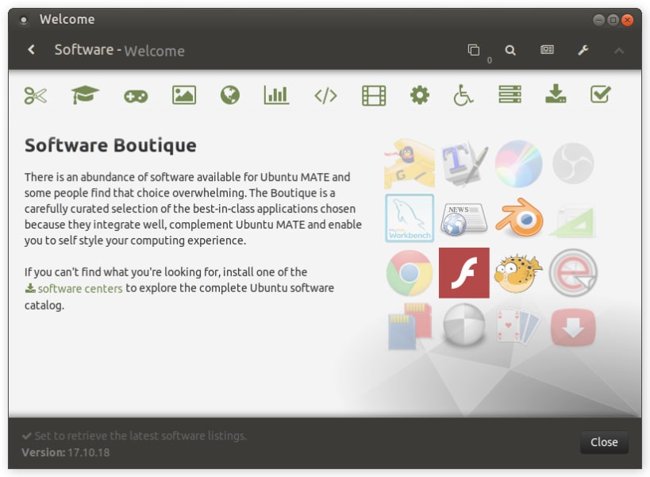Click the Software Boutique heading
Image resolution: width=650 pixels, height=477 pixels.
(110, 145)
